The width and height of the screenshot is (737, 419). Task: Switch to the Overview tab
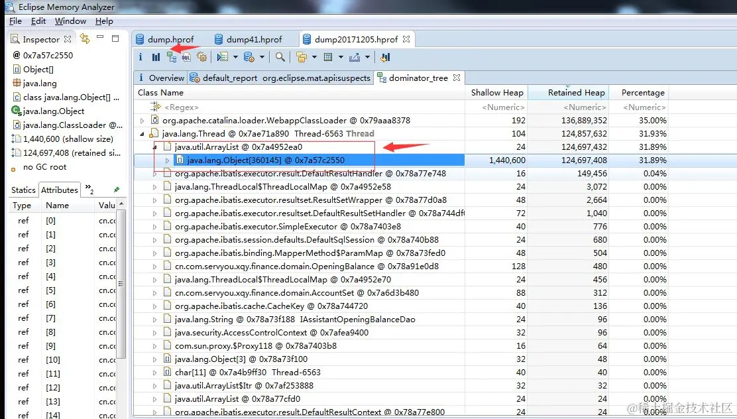coord(161,78)
